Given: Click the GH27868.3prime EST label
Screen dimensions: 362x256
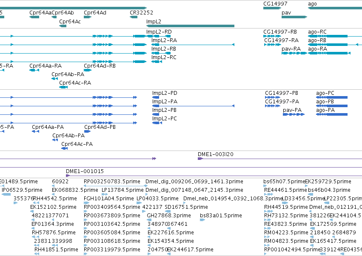Looking at the screenshot, I should [x=169, y=216].
